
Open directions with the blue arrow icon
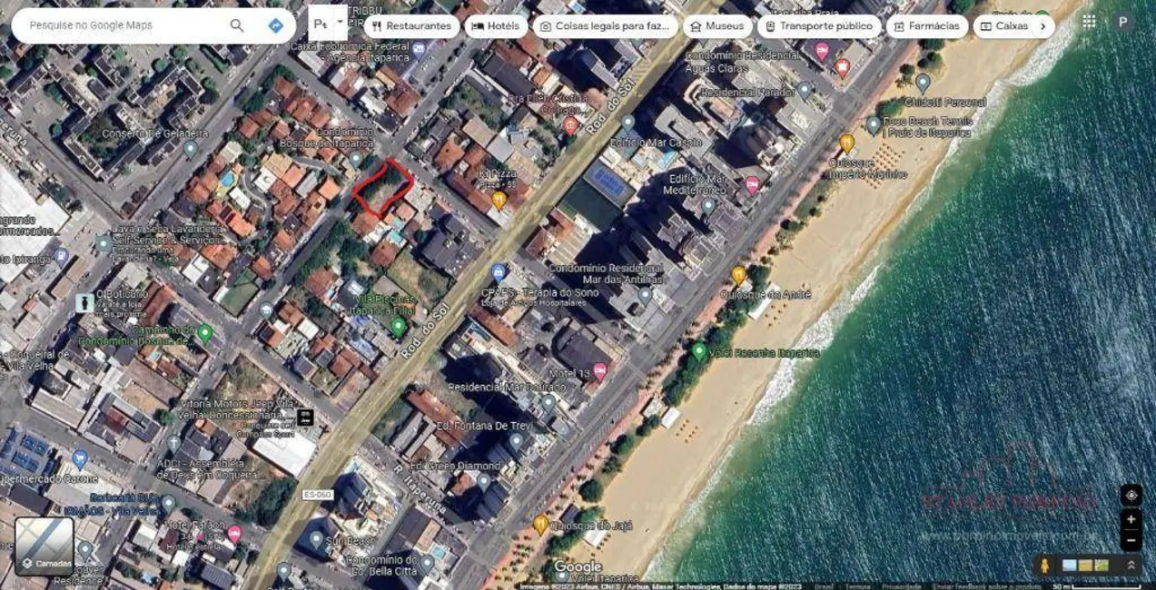(x=276, y=25)
